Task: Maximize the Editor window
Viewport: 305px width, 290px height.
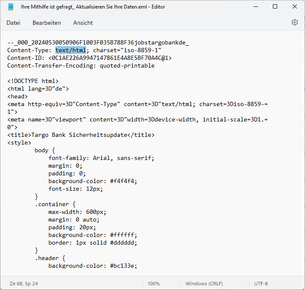Action: pos(275,7)
